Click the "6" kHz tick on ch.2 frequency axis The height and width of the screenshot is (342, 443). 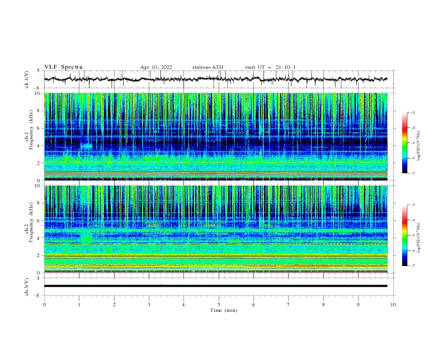click(x=39, y=221)
